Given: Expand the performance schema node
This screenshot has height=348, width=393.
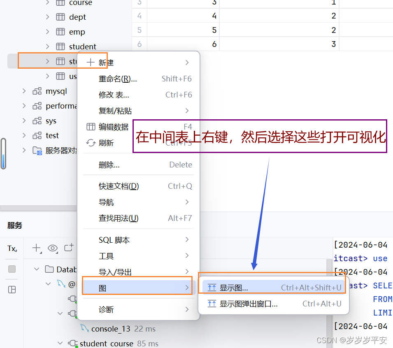Looking at the screenshot, I should 24,106.
